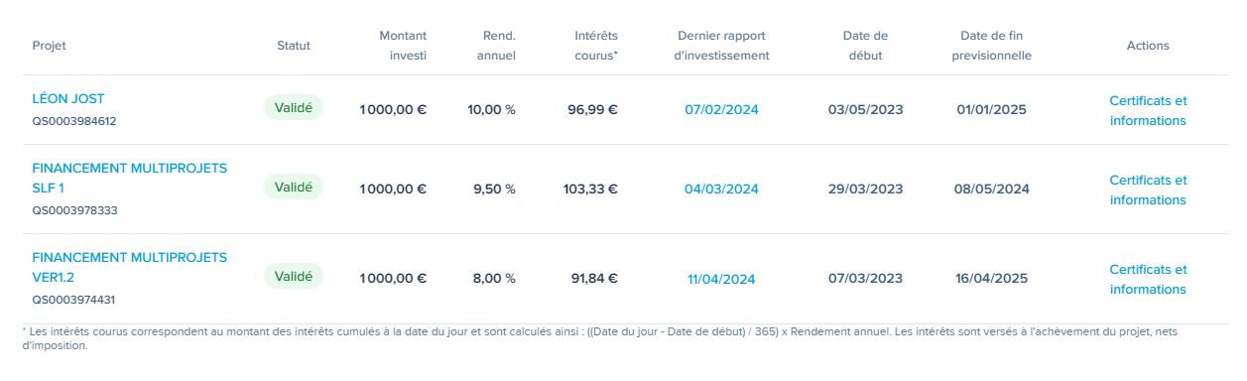The image size is (1247, 381).
Task: Click the Rend. annuel column header
Action: coord(496,46)
